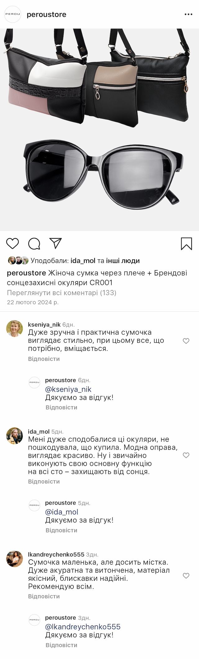Open the three-dot post options menu
199x659 pixels.
[x=188, y=14]
